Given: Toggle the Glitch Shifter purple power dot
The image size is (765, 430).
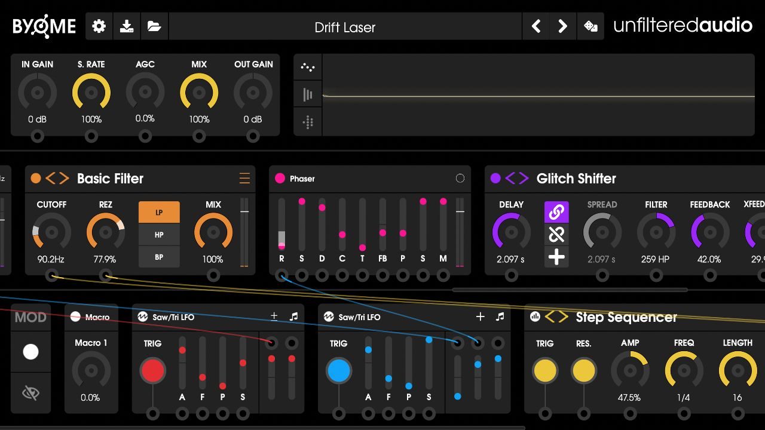Looking at the screenshot, I should (x=495, y=178).
